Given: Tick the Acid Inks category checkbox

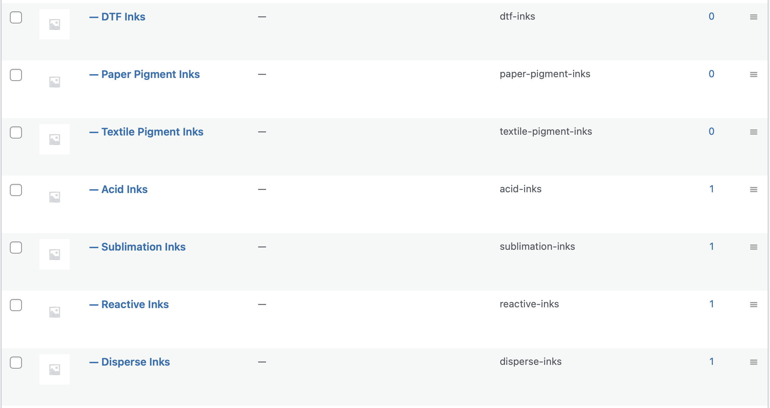Looking at the screenshot, I should point(16,190).
